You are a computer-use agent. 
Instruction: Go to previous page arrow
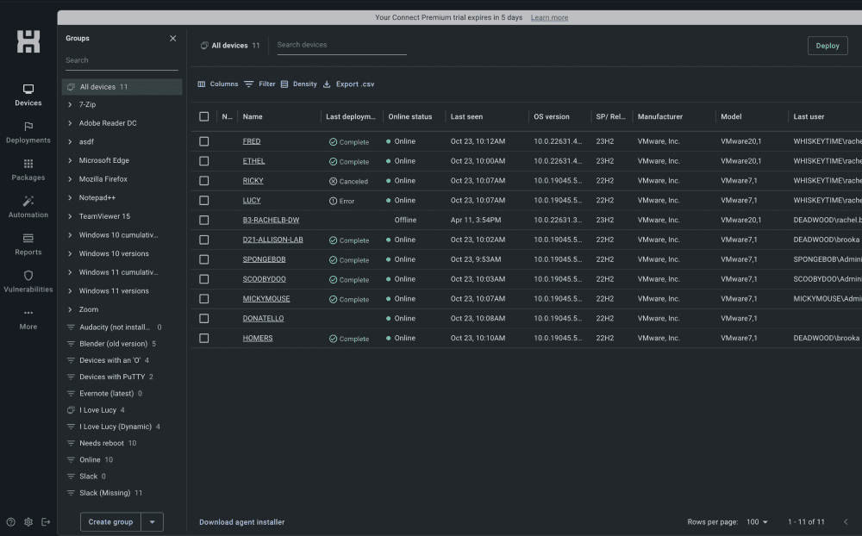pos(846,521)
